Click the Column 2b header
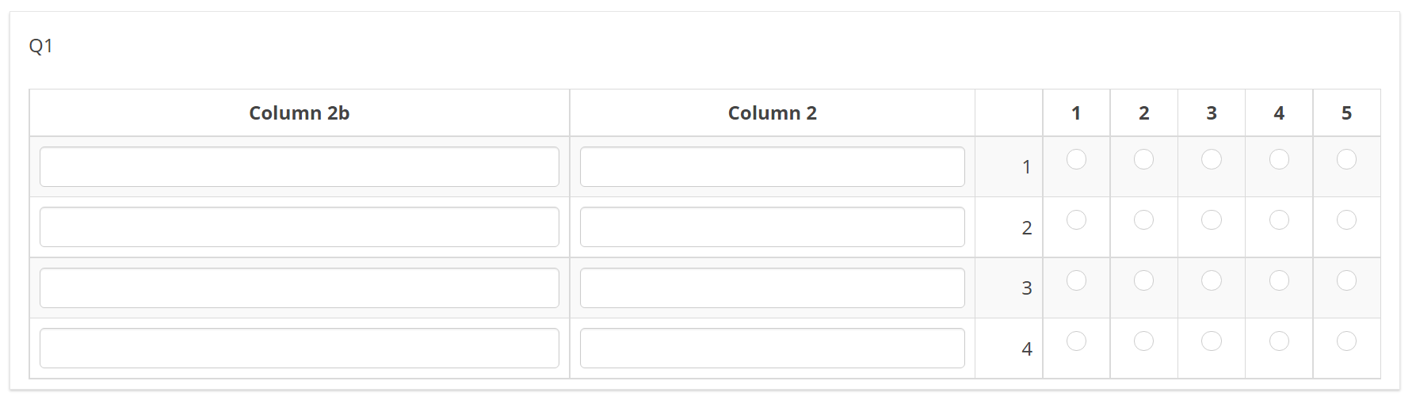Viewport: 1416px width, 400px height. coord(300,113)
